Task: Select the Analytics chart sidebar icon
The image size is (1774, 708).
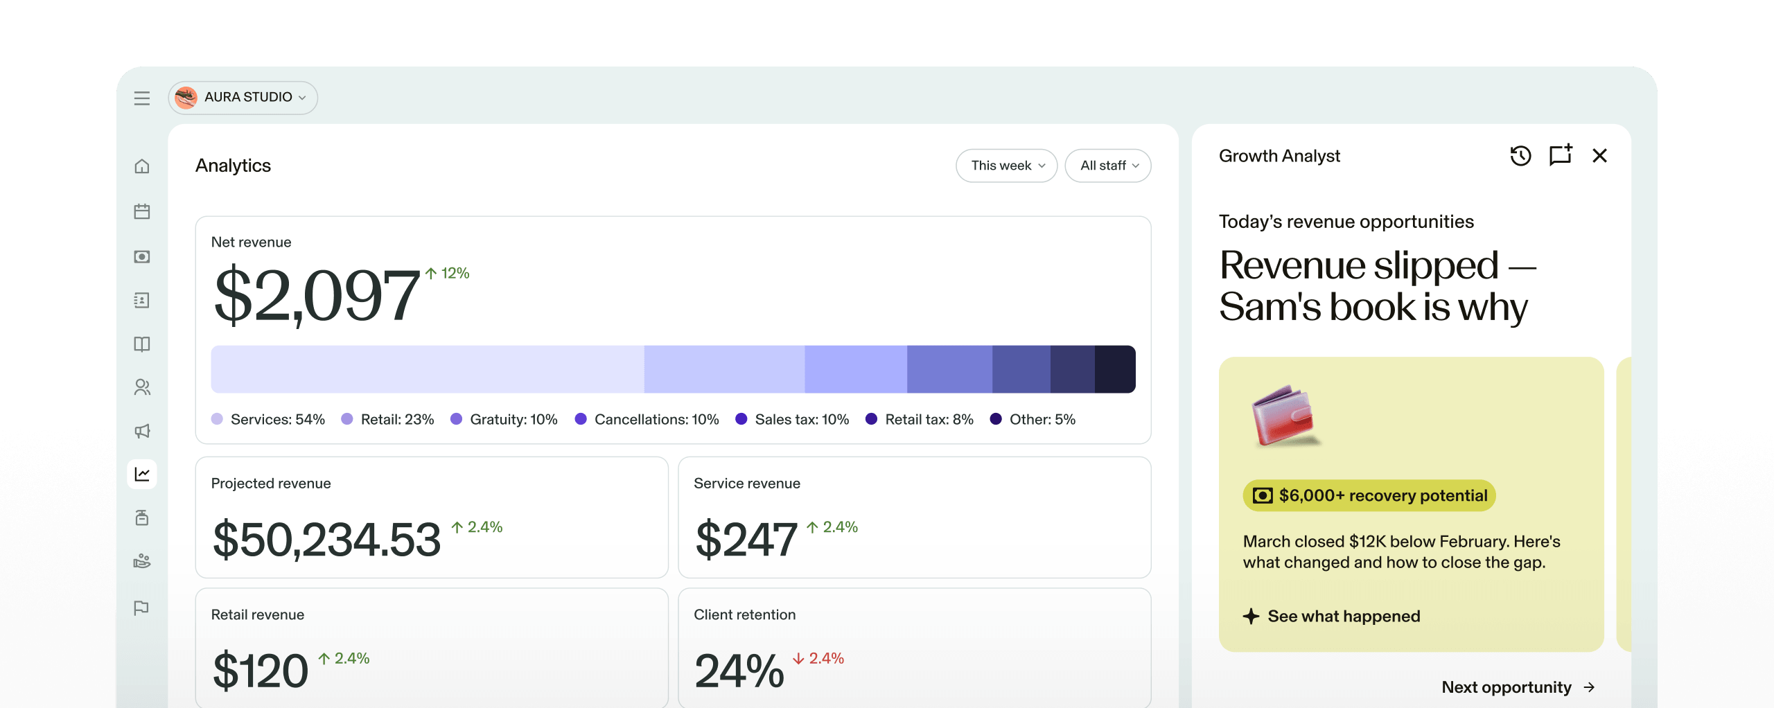Action: point(142,475)
